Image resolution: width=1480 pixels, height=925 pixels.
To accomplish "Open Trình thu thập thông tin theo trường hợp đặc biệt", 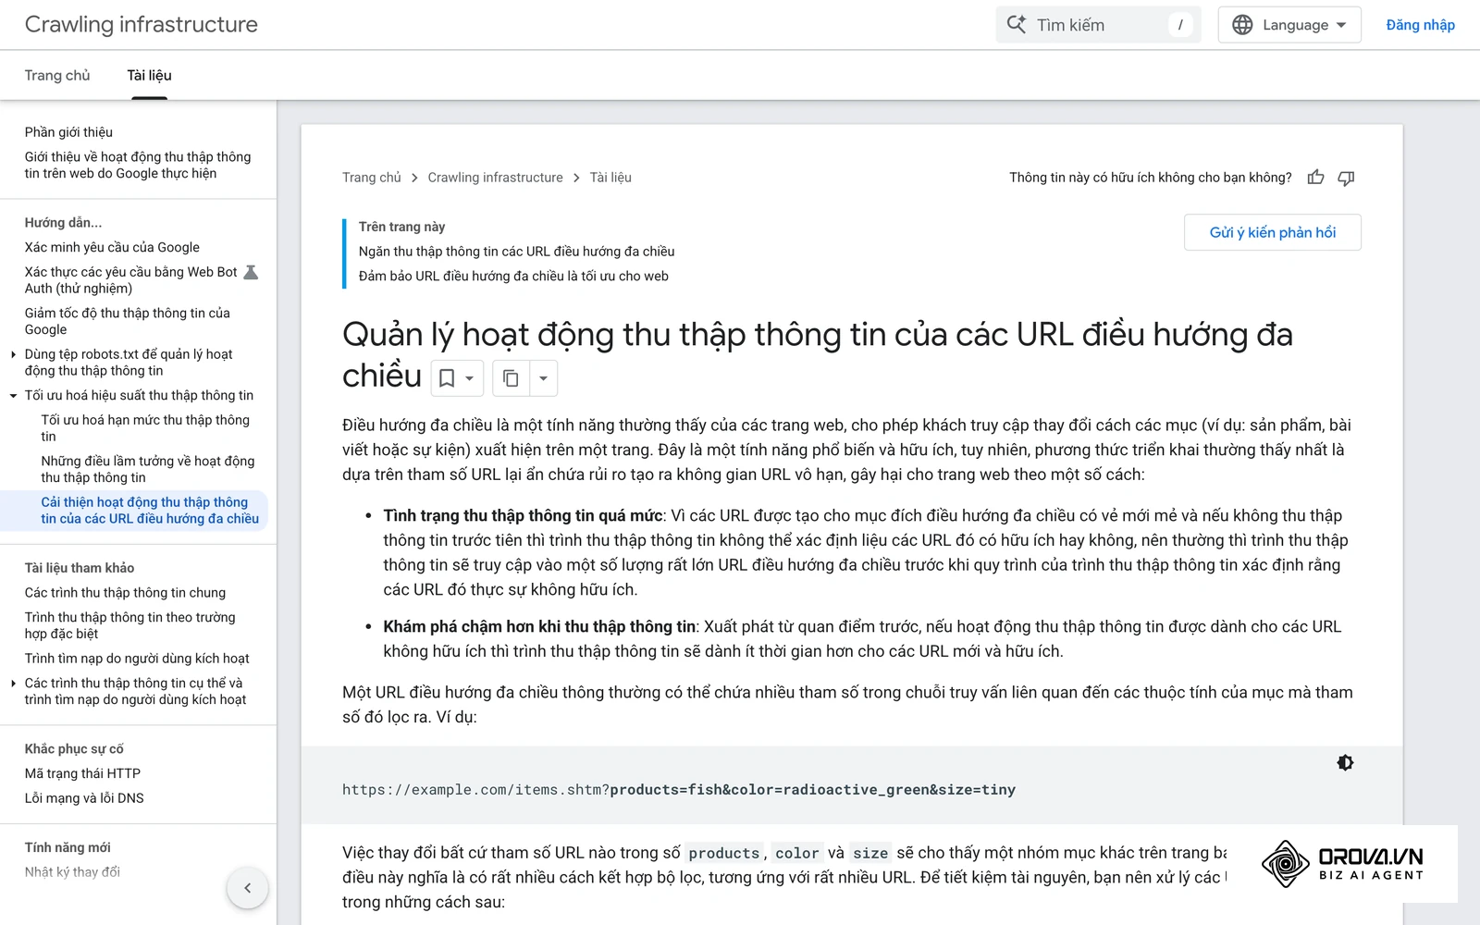I will pos(130,625).
